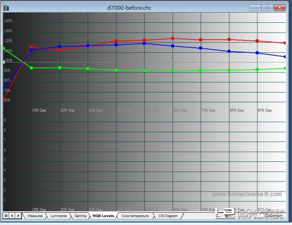The height and width of the screenshot is (225, 292).
Task: Open the Color temperature tab
Action: (135, 216)
